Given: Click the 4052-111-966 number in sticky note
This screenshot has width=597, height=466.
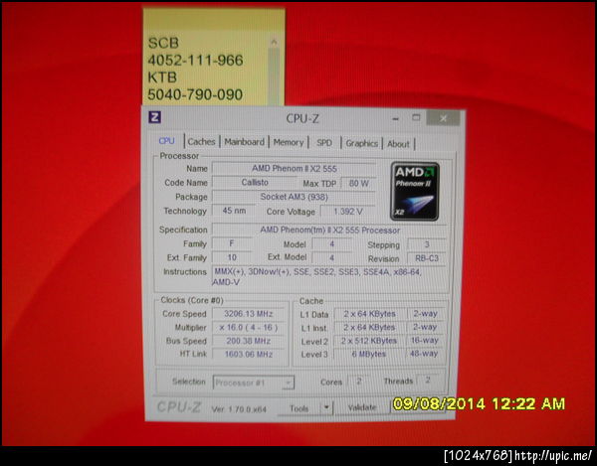Looking at the screenshot, I should point(195,60).
